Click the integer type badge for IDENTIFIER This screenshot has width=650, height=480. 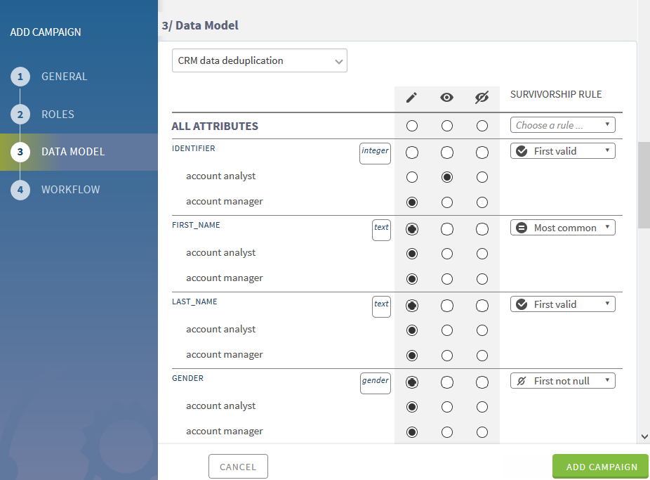[x=375, y=152]
